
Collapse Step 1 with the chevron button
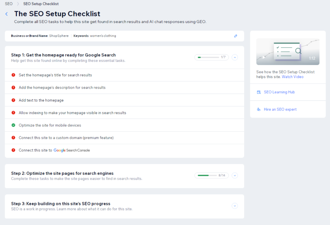235,57
